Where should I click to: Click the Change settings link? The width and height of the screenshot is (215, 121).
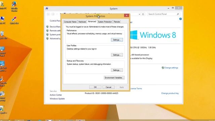point(171,68)
